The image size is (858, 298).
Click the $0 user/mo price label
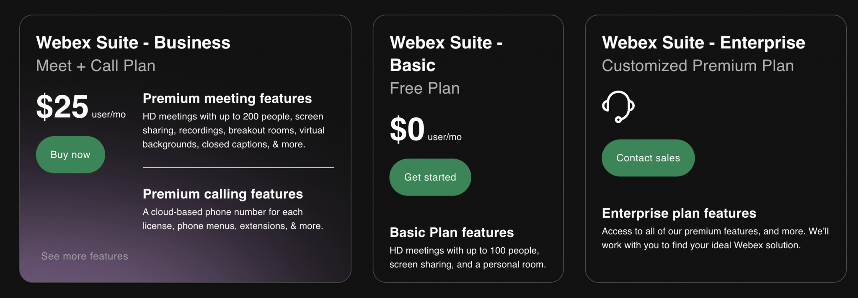pos(425,130)
